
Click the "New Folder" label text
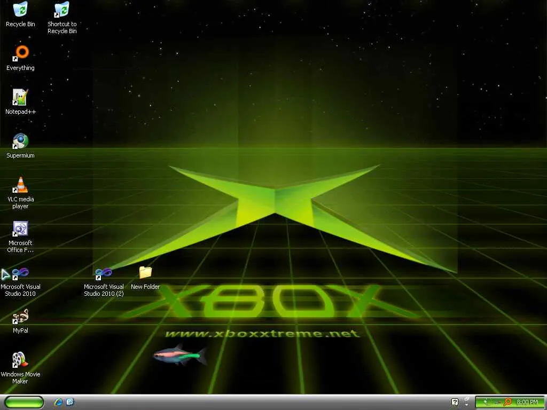pyautogui.click(x=145, y=287)
